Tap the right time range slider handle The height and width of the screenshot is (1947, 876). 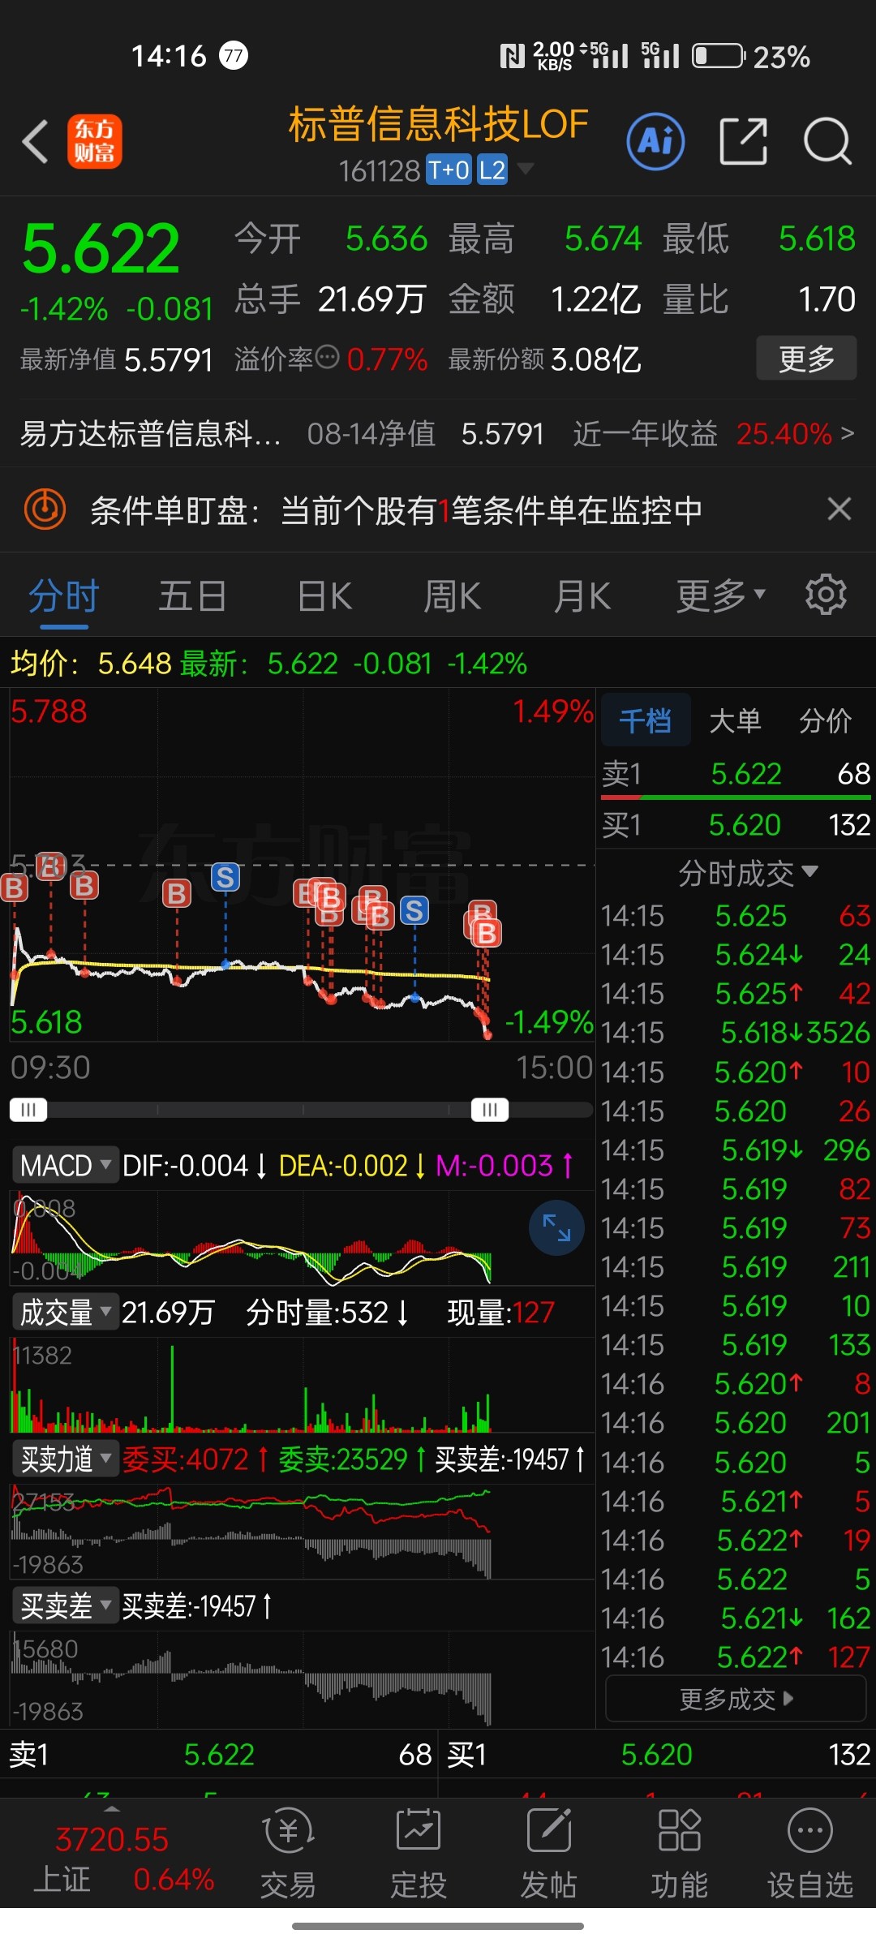pos(490,1110)
